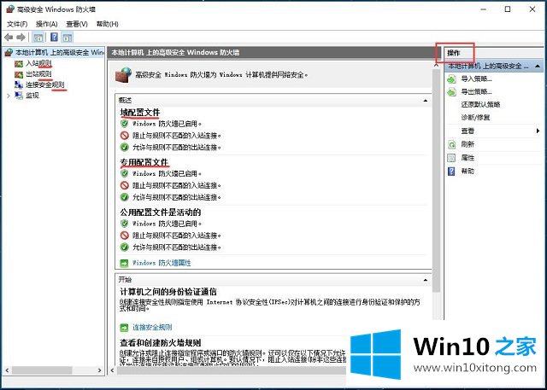The height and width of the screenshot is (390, 547).
Task: Click 导入策略... action
Action: click(x=476, y=79)
